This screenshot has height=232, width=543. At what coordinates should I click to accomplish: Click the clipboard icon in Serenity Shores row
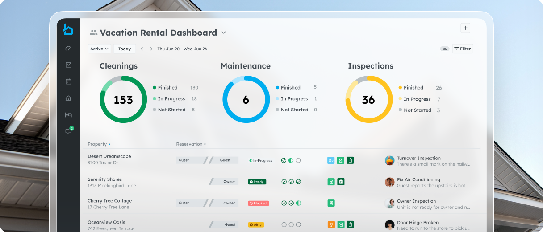point(341,182)
